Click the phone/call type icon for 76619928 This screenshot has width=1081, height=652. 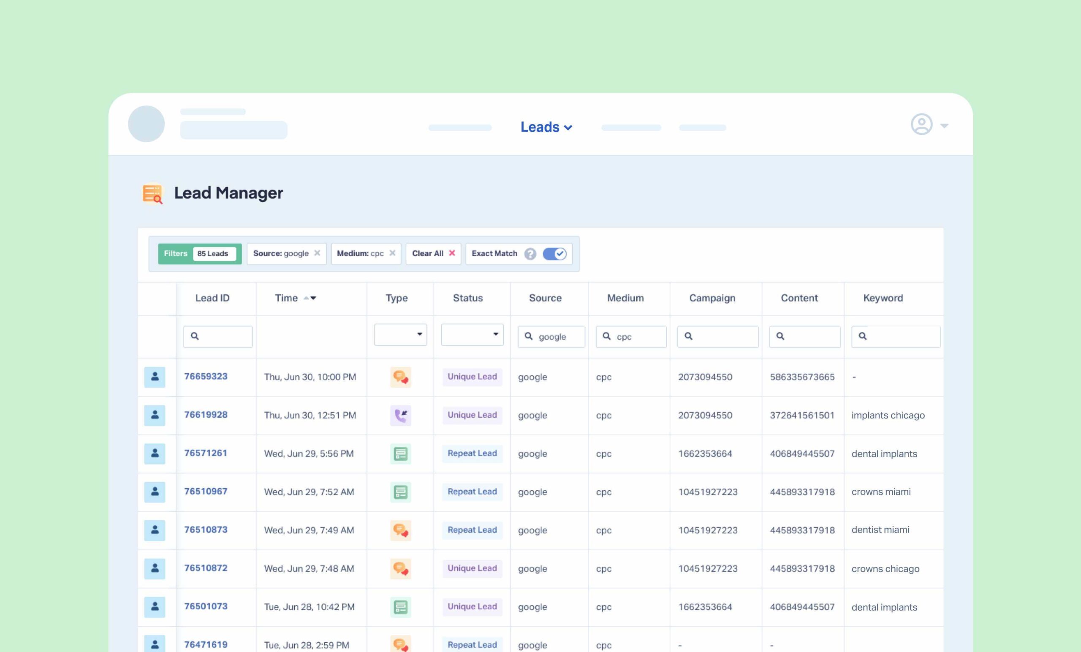click(x=400, y=416)
